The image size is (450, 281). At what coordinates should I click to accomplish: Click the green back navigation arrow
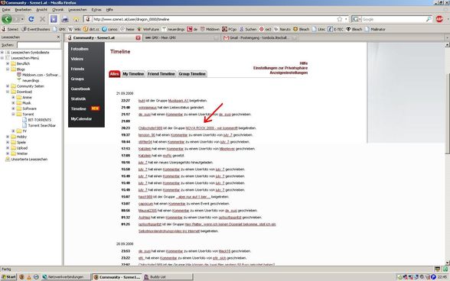coord(7,19)
